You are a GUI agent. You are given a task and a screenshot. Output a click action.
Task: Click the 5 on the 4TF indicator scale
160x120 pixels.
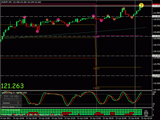tap(153, 110)
